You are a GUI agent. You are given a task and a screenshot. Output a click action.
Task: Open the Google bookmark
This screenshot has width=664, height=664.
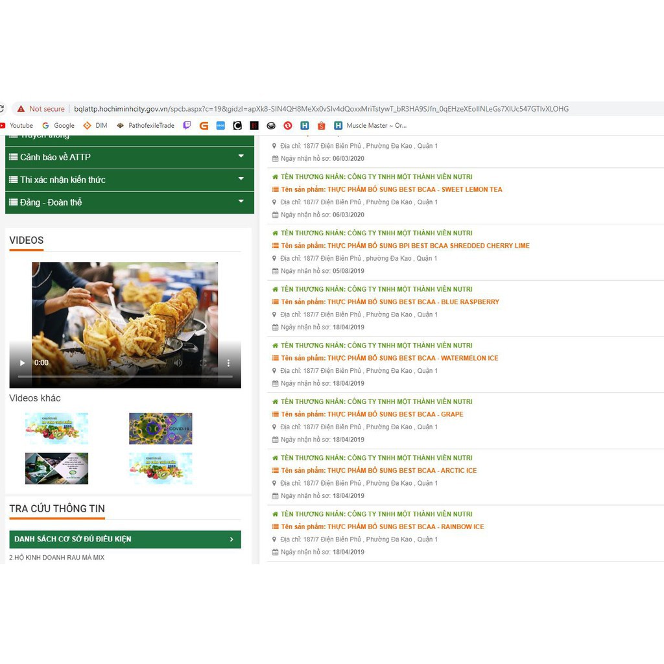[x=58, y=125]
